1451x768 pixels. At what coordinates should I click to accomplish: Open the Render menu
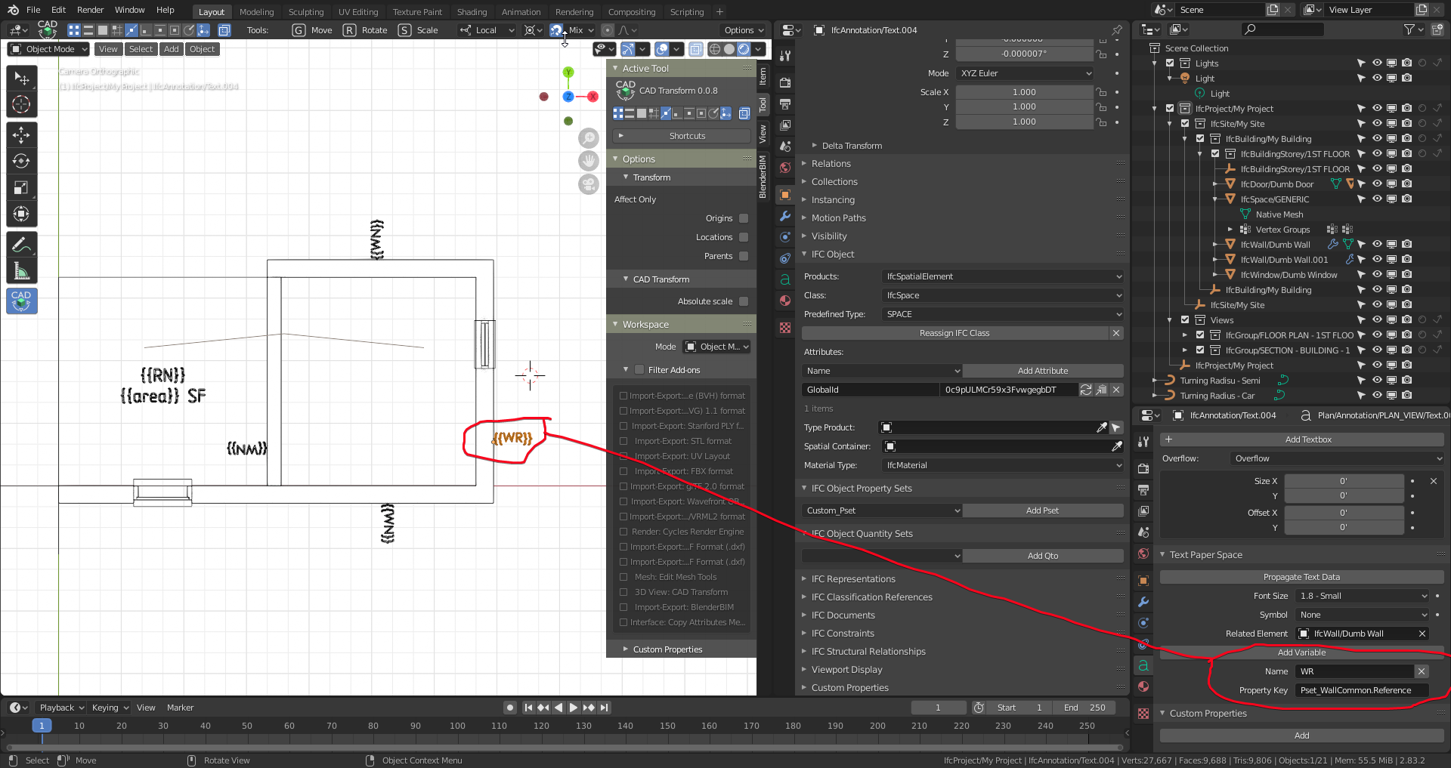click(x=91, y=10)
